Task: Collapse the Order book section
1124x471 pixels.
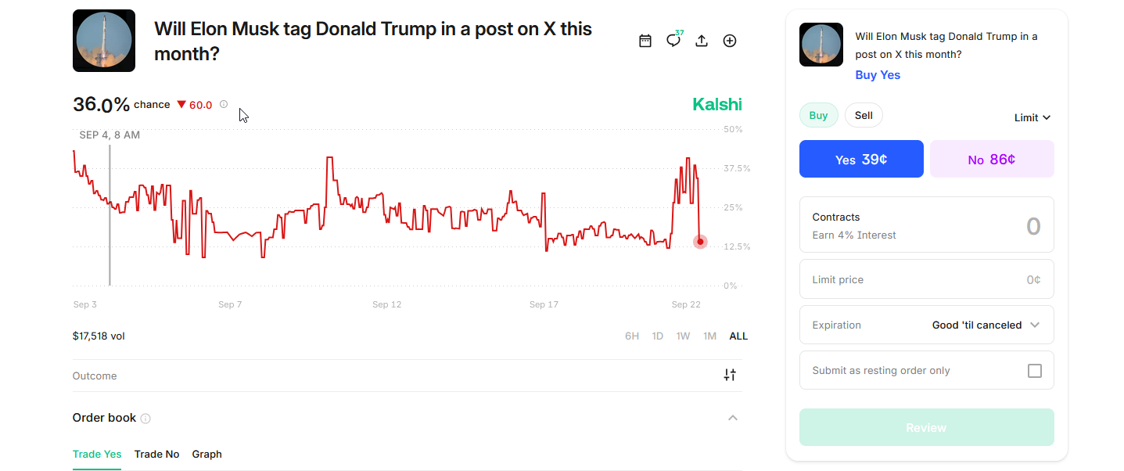Action: 733,418
